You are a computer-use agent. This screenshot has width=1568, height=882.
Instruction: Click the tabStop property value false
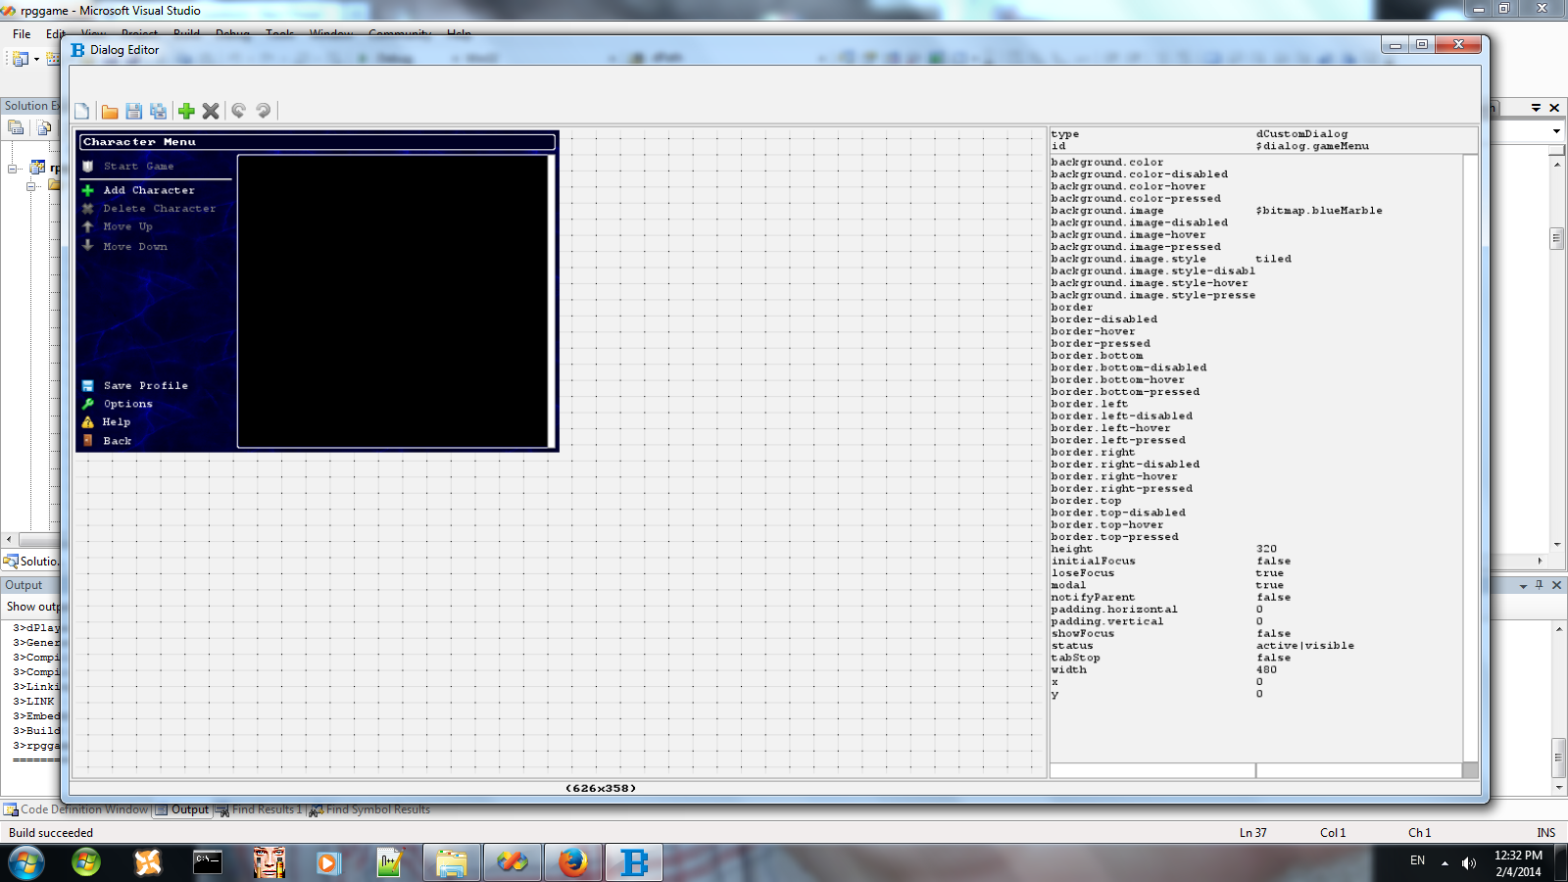coord(1273,658)
